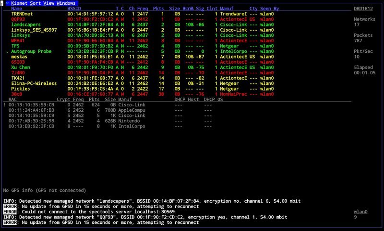384x231 pixels.
Task: Click the DRD1812 server name
Action: pyautogui.click(x=363, y=9)
